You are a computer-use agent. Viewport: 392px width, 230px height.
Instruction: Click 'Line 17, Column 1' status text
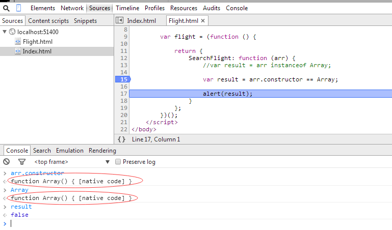point(156,139)
